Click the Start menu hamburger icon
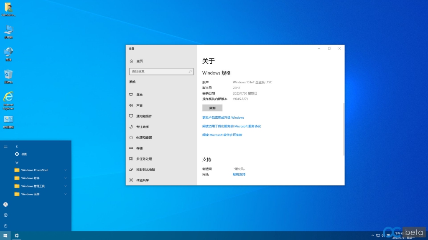Image resolution: width=428 pixels, height=240 pixels. [5, 147]
